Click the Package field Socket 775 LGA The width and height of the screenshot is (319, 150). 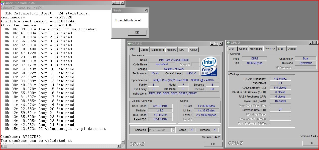click(174, 69)
